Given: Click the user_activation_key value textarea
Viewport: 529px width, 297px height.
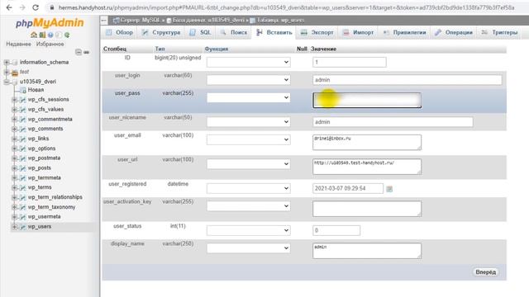Looking at the screenshot, I should (x=367, y=209).
